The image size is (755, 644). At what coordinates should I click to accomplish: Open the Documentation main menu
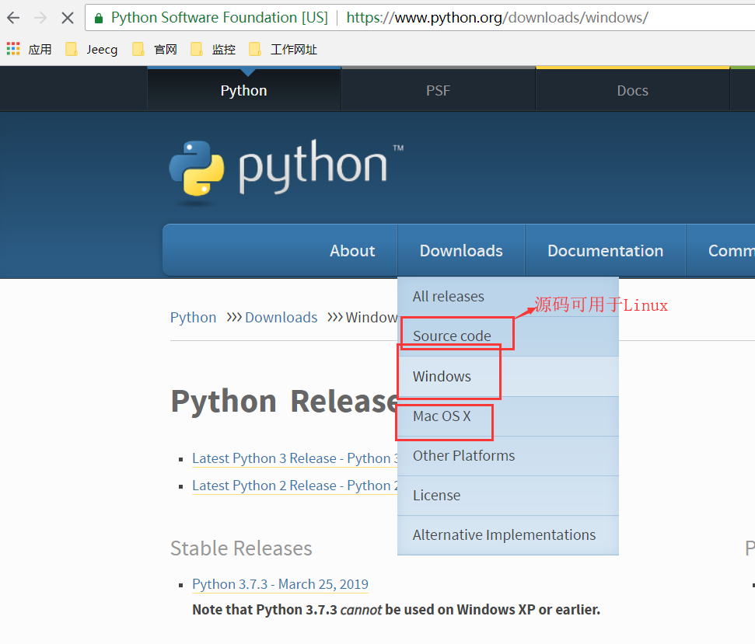coord(605,251)
